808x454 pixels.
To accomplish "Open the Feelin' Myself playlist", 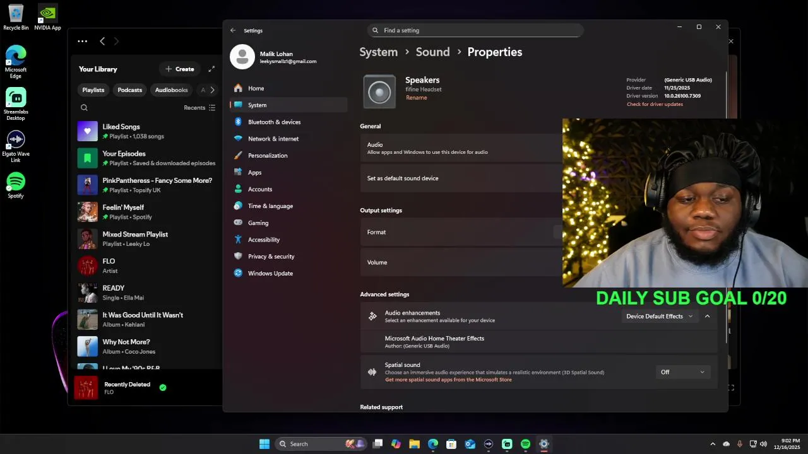I will point(146,212).
